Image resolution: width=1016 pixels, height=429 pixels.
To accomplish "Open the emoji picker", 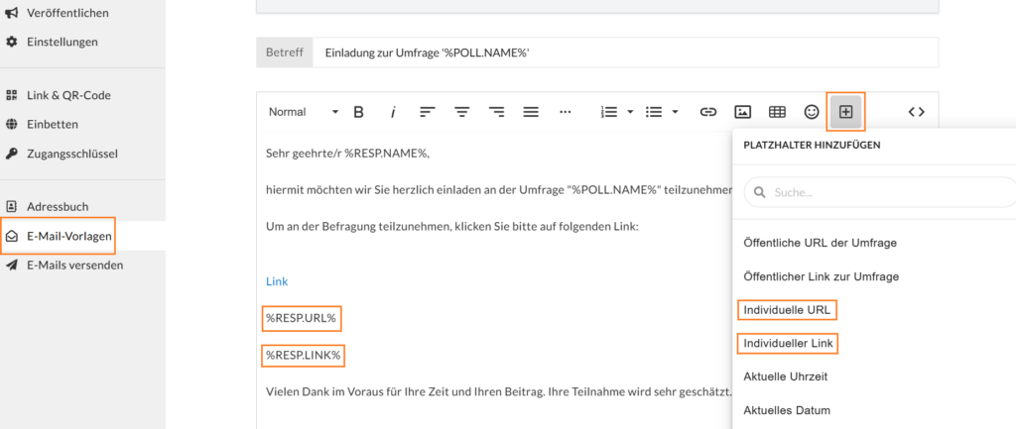I will tap(812, 112).
